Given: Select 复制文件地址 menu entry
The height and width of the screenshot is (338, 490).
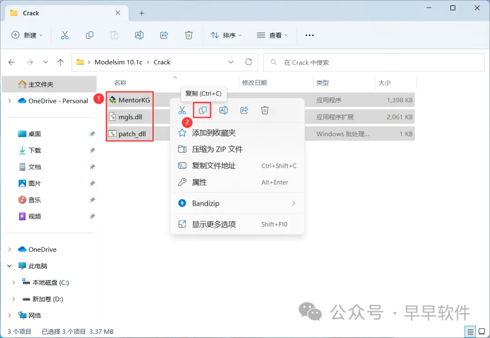Looking at the screenshot, I should (x=238, y=166).
